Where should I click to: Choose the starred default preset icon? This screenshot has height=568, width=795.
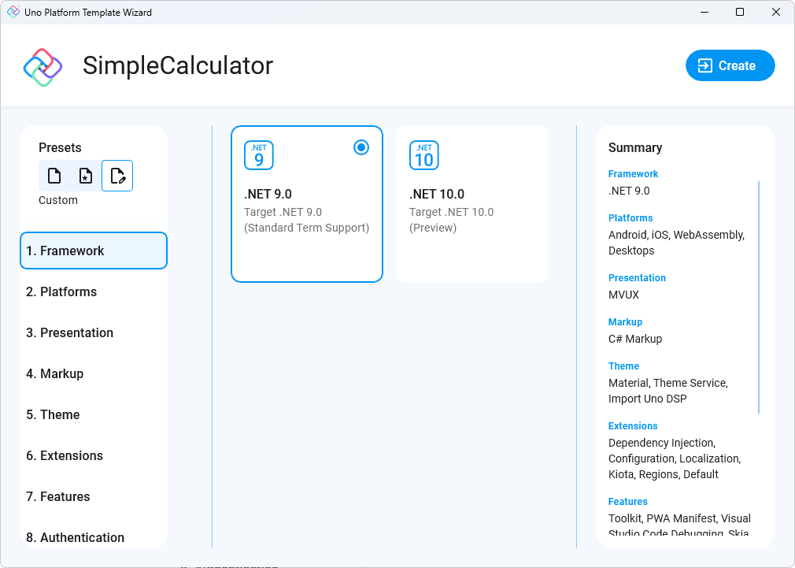point(86,175)
